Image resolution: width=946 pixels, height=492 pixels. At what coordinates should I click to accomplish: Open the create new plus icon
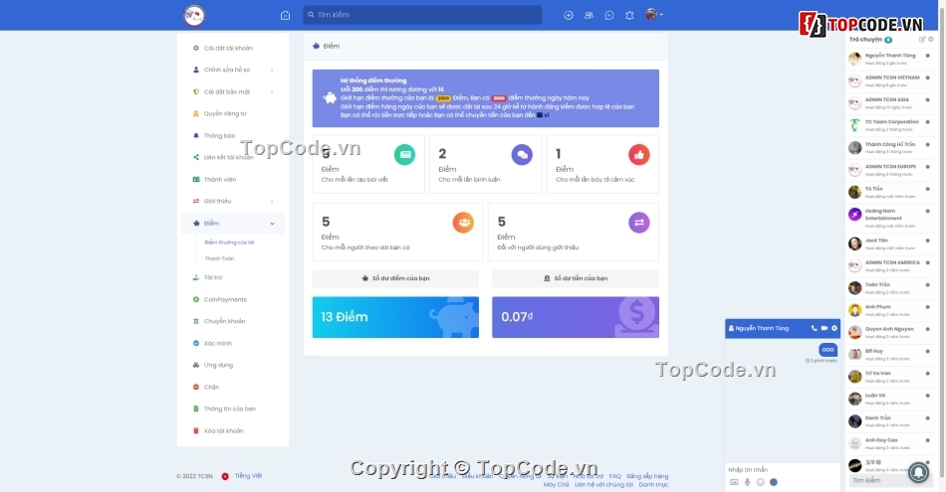[x=569, y=15]
